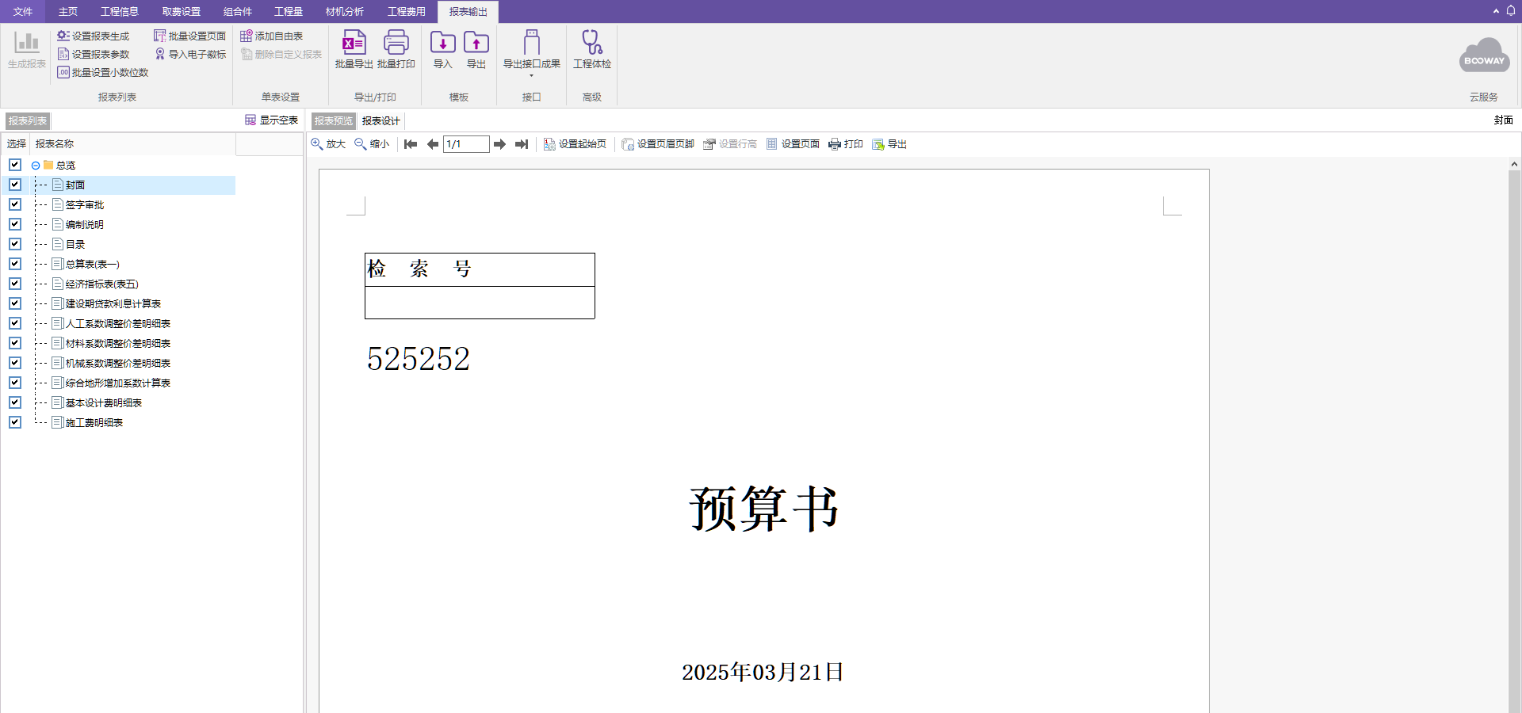Select the 报表预览 tab
The height and width of the screenshot is (713, 1522).
pos(333,121)
